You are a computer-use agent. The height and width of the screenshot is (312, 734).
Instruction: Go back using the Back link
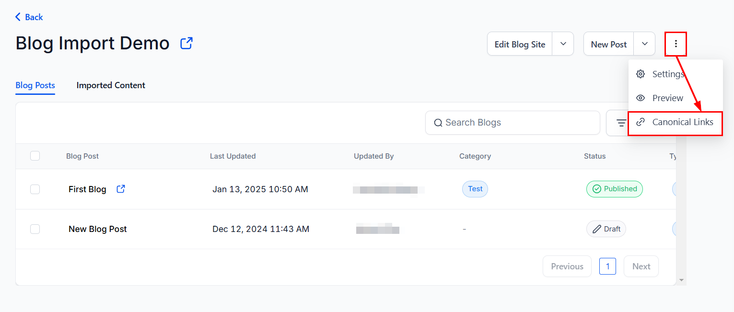[x=29, y=17]
